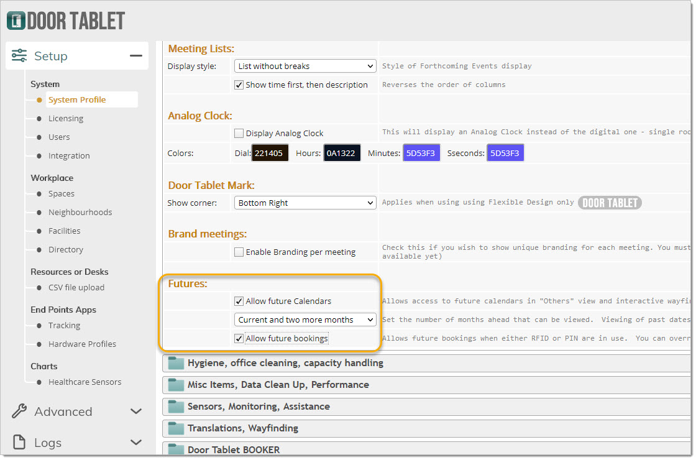This screenshot has height=460, width=696.
Task: Open the Misc Items folder icon
Action: click(176, 385)
